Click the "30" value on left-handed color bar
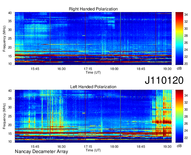Image resolution: width=191 pixels, height=155 pixels. coord(186,110)
